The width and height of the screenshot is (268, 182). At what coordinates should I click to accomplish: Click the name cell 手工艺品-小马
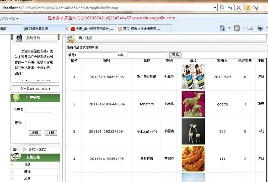tap(147, 131)
